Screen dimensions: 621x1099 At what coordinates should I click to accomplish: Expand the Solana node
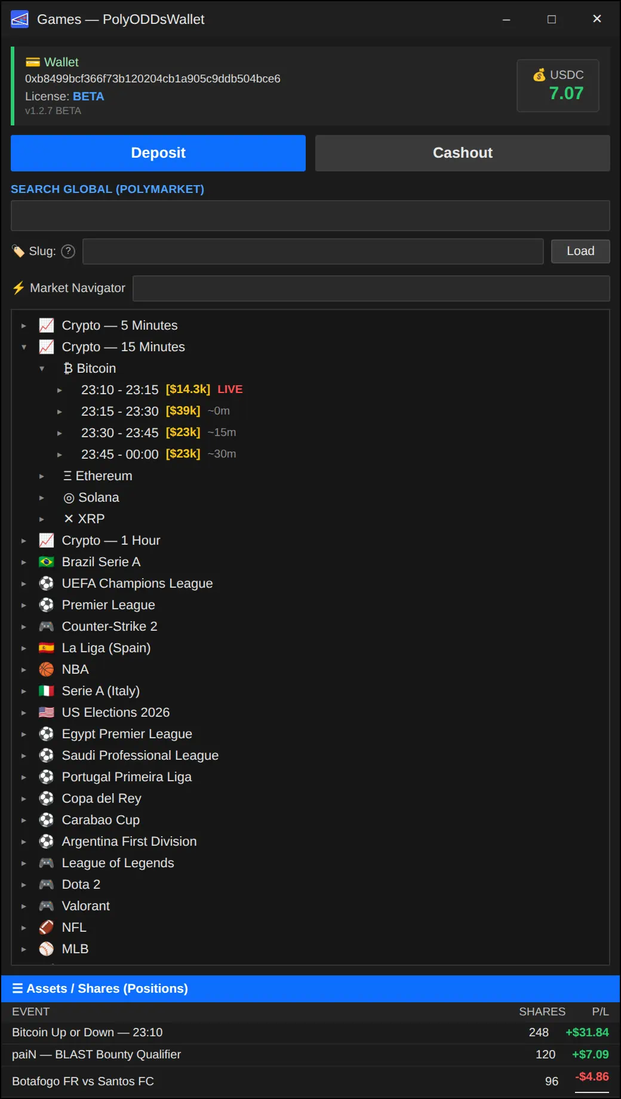pyautogui.click(x=42, y=498)
